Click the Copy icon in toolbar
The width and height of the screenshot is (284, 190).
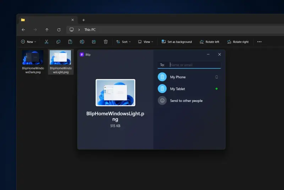tap(58, 42)
